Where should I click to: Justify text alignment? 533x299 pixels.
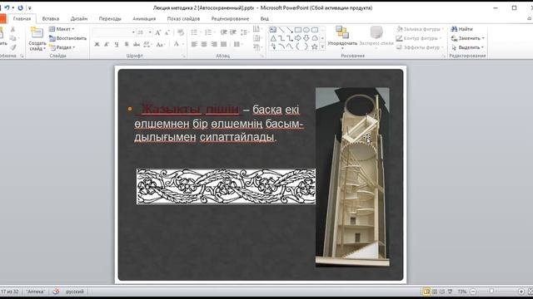pos(224,44)
